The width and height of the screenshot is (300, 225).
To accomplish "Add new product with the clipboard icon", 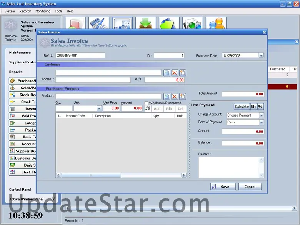I will (x=183, y=97).
